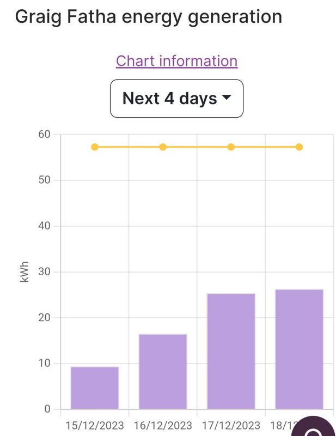Click yellow line point above 15/12/2023
Viewport: 336px width, 436px height.
click(95, 147)
